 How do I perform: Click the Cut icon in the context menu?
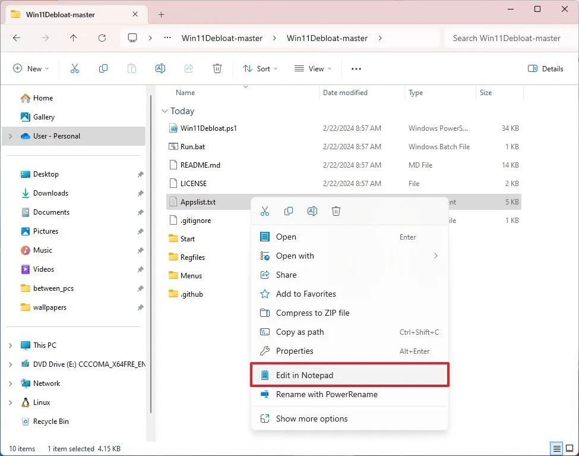click(x=265, y=211)
